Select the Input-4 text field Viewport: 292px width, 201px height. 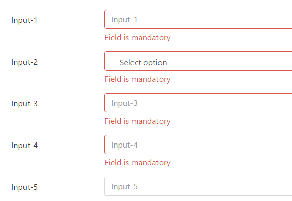tap(198, 145)
